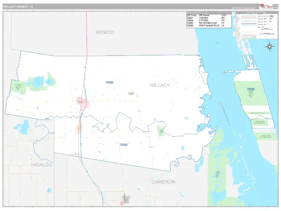
Task: Click PORT MANSFIELD in the ZIP index
Action: point(209,25)
